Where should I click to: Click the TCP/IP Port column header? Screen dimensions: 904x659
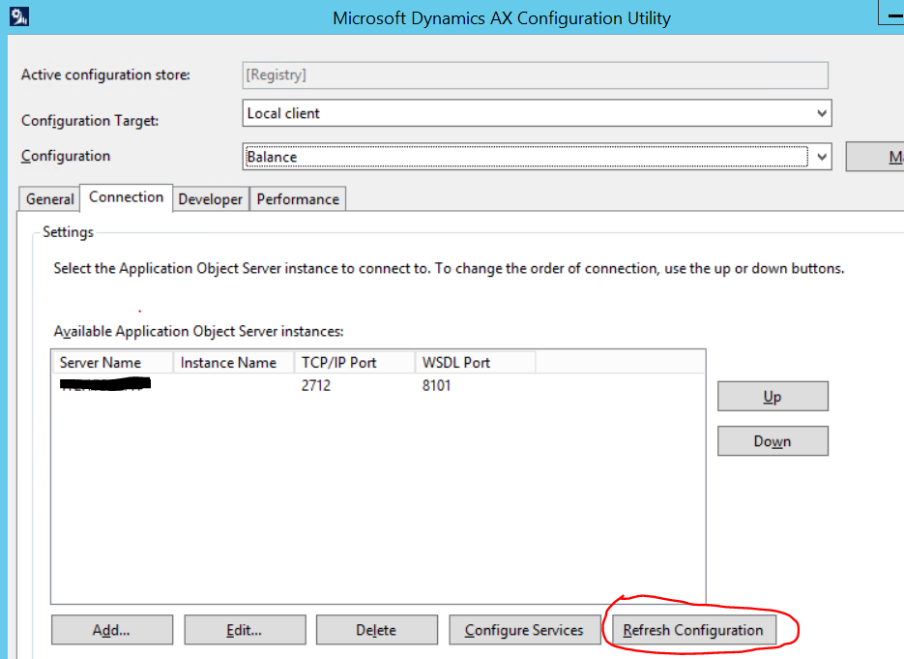(x=355, y=362)
